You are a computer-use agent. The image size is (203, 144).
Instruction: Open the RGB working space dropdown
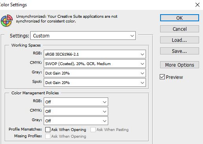coord(95,54)
